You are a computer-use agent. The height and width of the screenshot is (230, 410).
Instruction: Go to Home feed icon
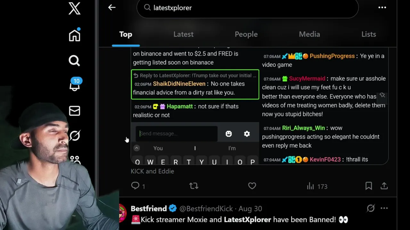tap(74, 34)
